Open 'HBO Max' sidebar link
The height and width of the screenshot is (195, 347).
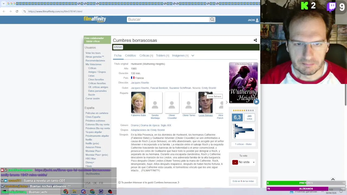(91, 159)
